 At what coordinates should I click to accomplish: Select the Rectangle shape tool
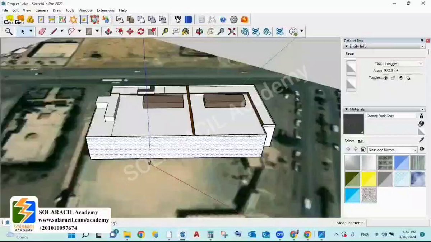pos(89,32)
